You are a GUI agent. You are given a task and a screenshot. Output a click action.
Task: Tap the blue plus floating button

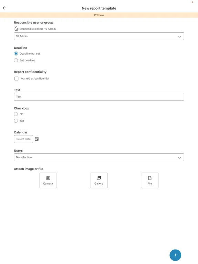click(x=175, y=255)
